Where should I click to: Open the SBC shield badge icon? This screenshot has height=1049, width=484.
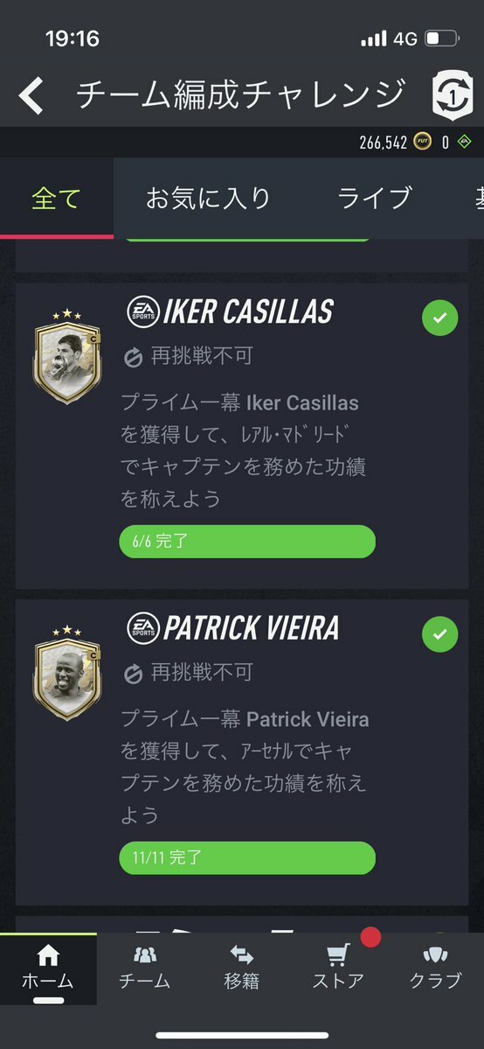coord(453,96)
